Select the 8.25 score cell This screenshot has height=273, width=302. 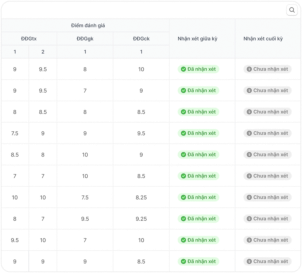point(141,198)
